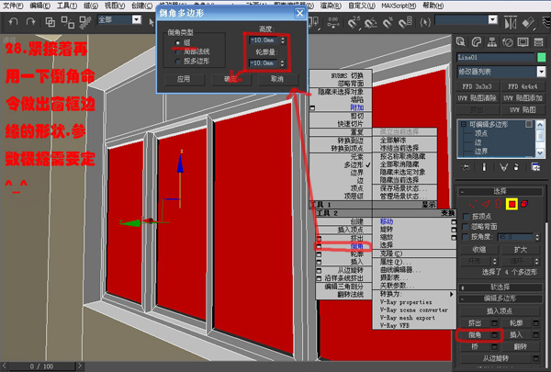551x372 pixels.
Task: Open 插入 settings box in panel
Action: 536,334
